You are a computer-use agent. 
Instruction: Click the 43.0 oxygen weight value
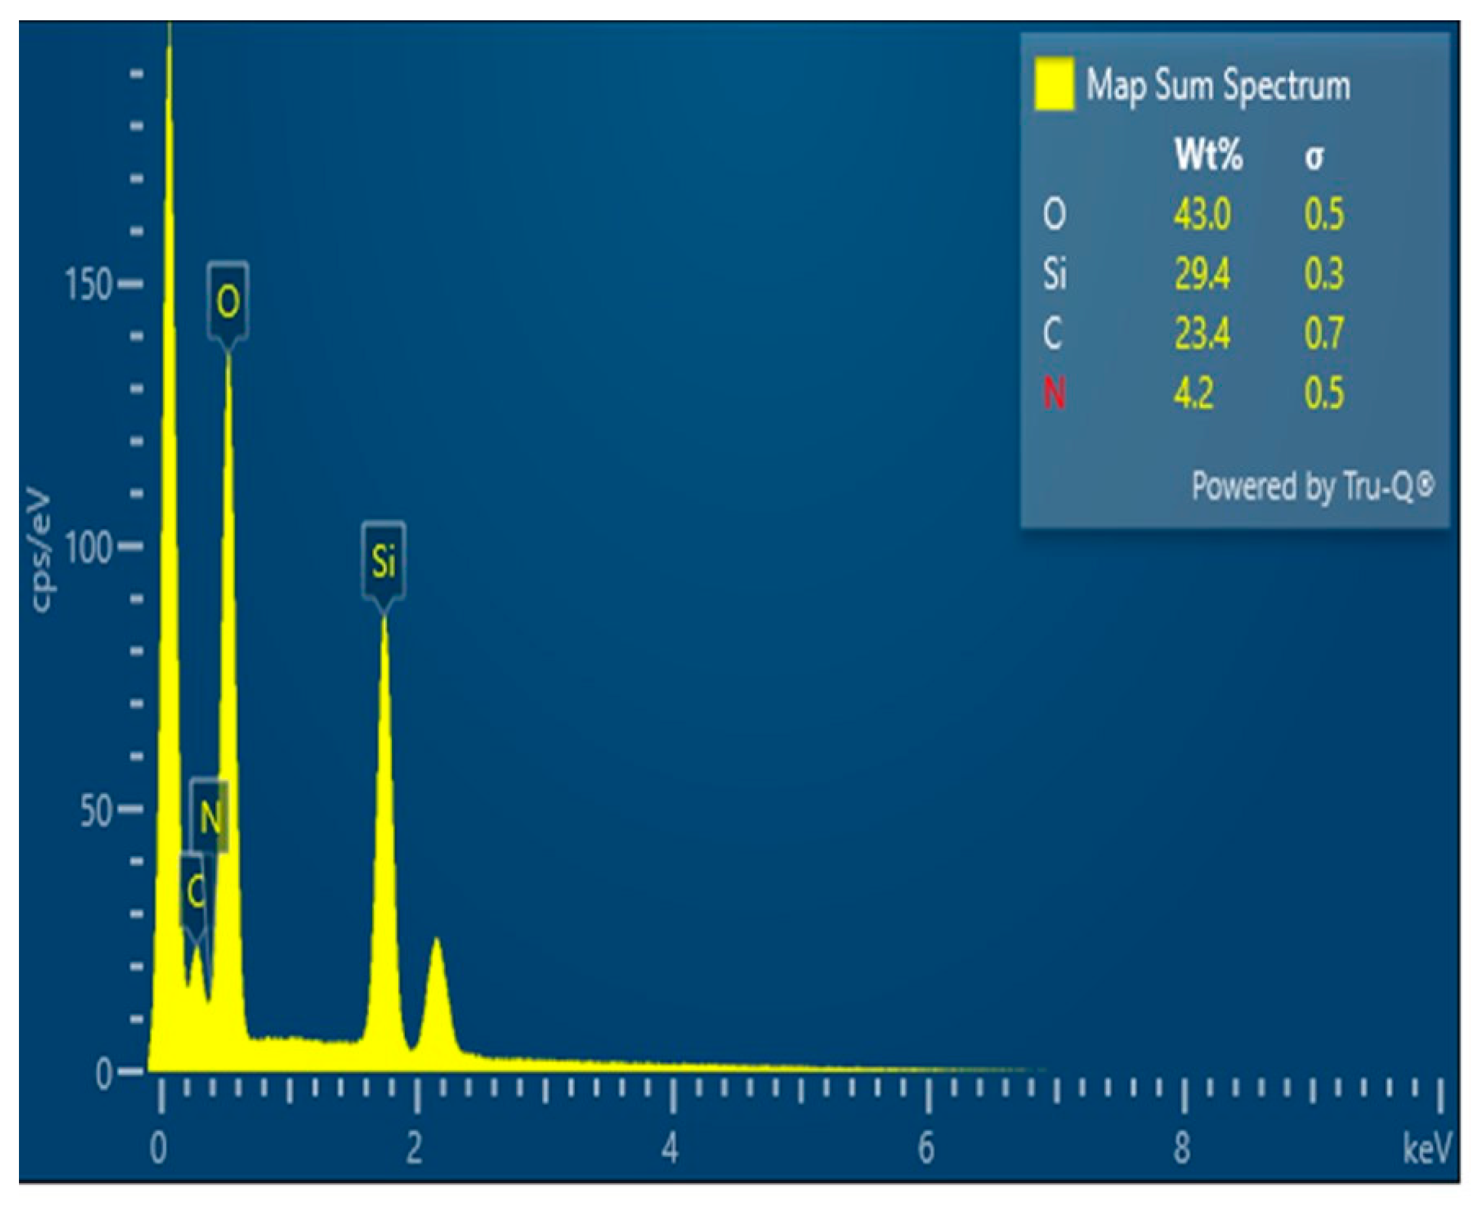pos(1202,213)
